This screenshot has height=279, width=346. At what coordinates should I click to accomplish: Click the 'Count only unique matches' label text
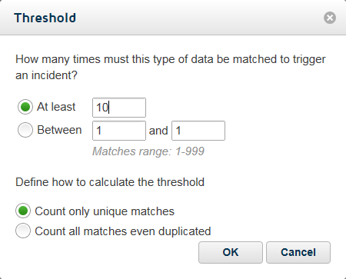coord(105,211)
